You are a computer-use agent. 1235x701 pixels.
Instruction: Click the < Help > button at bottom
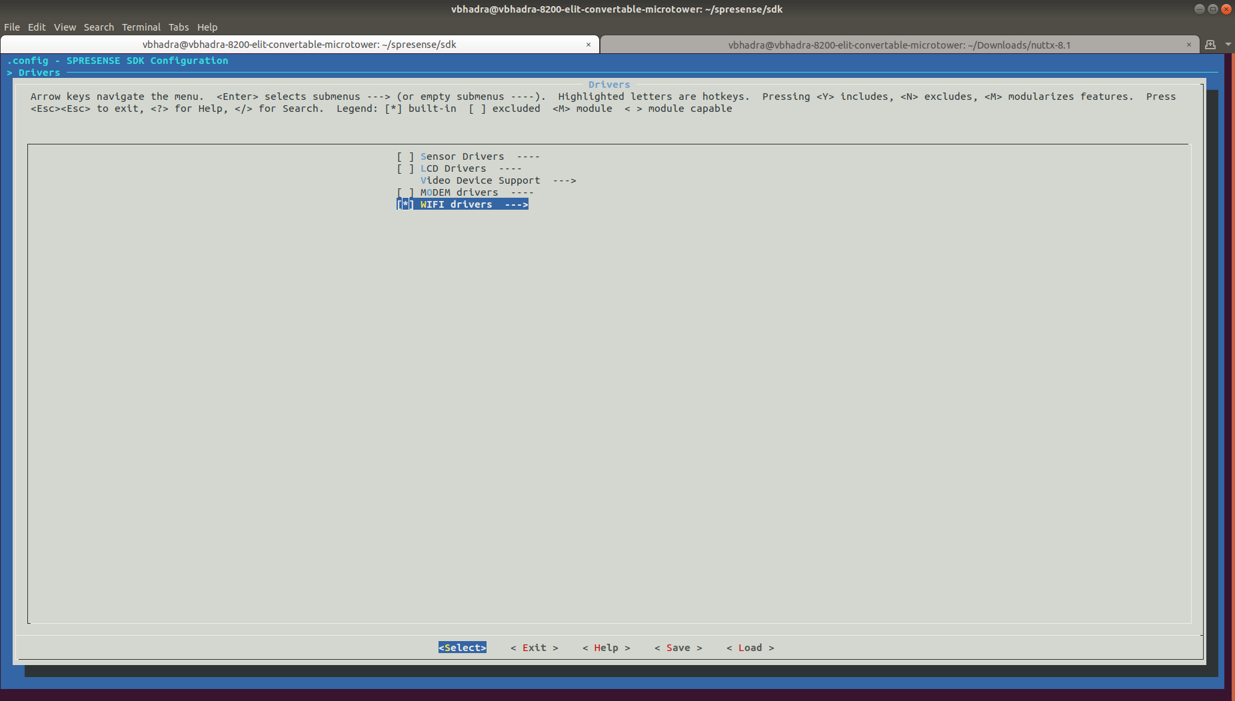[607, 648]
